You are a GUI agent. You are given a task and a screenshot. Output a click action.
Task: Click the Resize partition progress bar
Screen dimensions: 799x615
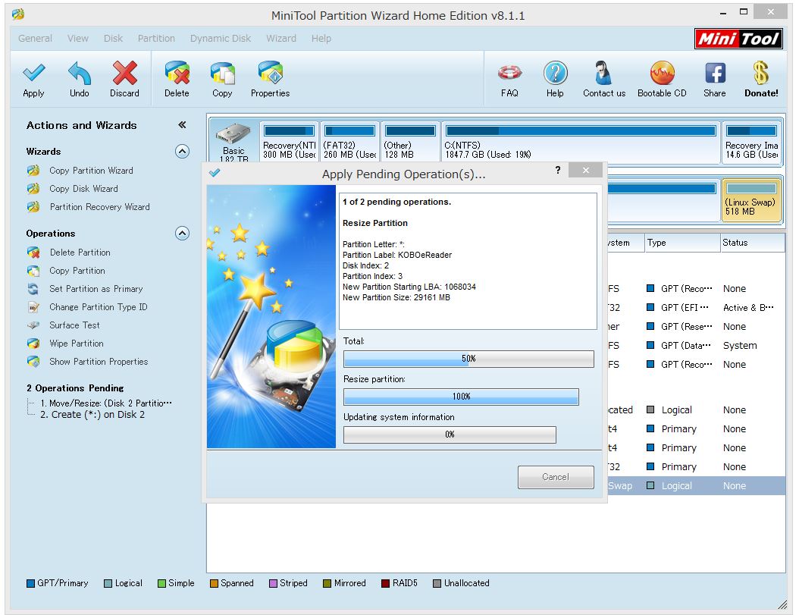(x=461, y=397)
